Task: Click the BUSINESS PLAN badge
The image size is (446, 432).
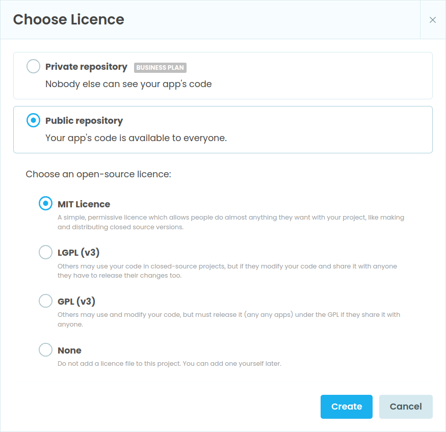Action: pos(160,67)
